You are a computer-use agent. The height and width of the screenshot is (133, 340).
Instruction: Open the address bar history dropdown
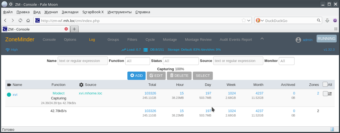249,20
